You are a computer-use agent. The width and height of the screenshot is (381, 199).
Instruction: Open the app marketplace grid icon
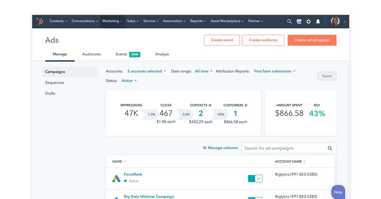[299, 21]
